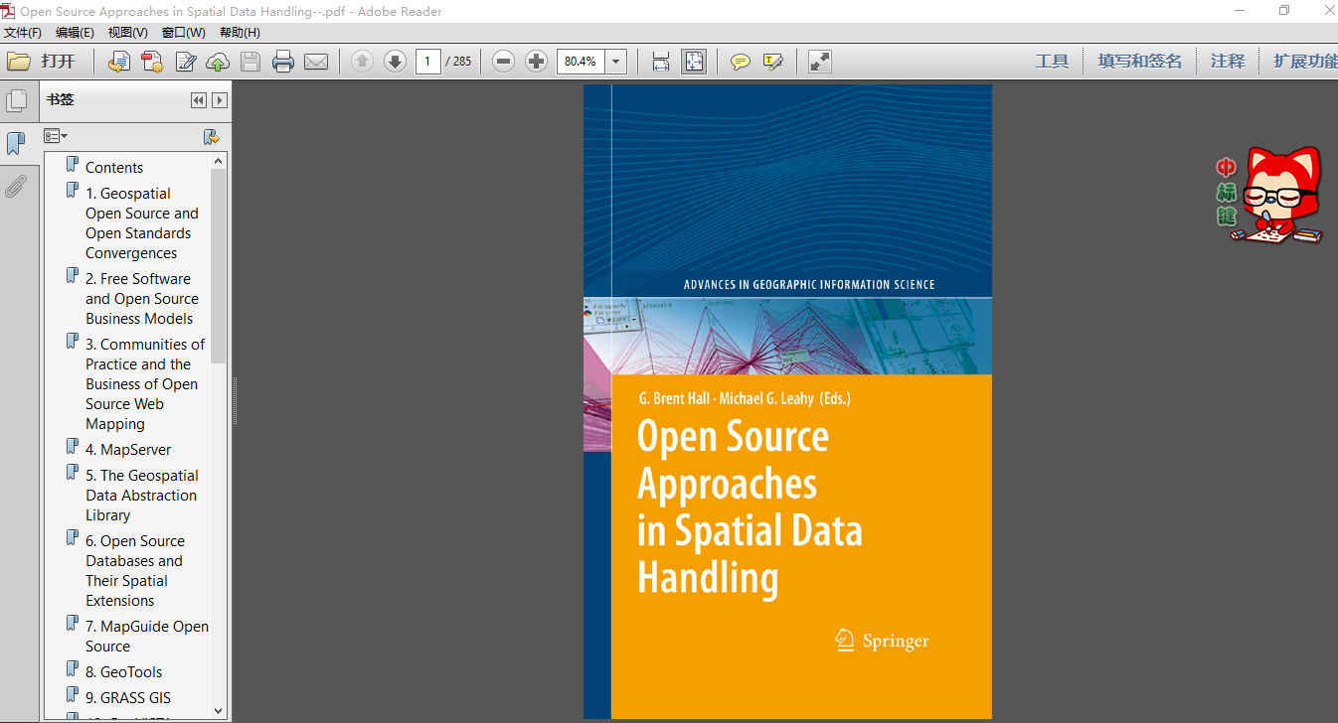Open the zoom level dropdown arrow
Image resolution: width=1338 pixels, height=723 pixels.
[616, 62]
